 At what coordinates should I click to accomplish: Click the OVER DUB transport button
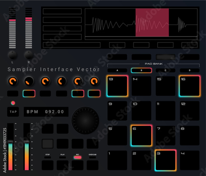point(92,165)
